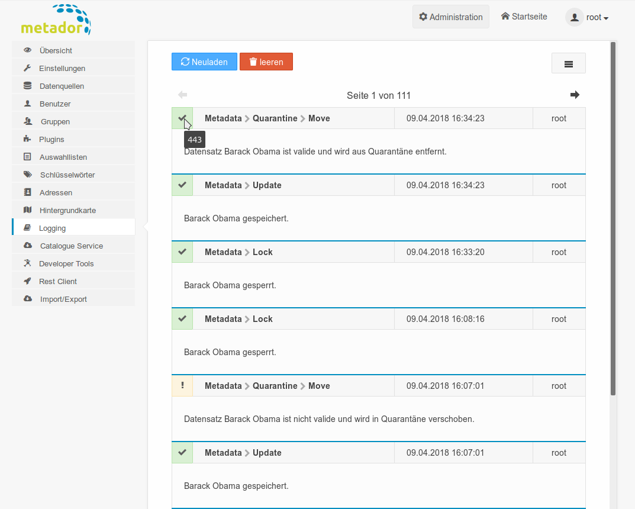
Task: Open Rest Client in the sidebar
Action: pos(74,281)
